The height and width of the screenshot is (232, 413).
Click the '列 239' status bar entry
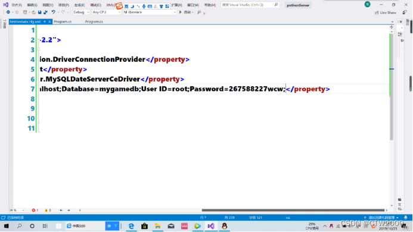pos(229,218)
